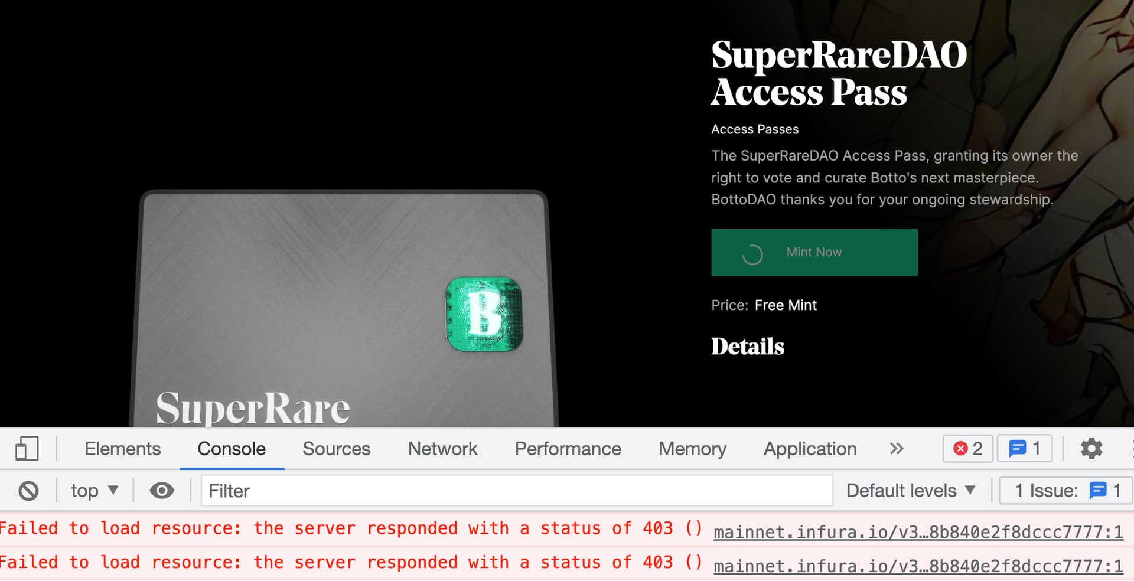The height and width of the screenshot is (581, 1134).
Task: Toggle live expression eye icon
Action: (x=161, y=491)
